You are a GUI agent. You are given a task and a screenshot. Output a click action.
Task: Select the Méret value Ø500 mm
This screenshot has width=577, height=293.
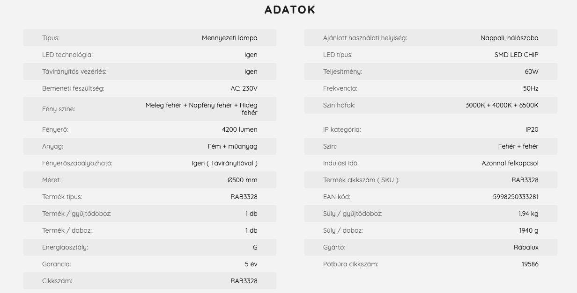[x=243, y=180]
